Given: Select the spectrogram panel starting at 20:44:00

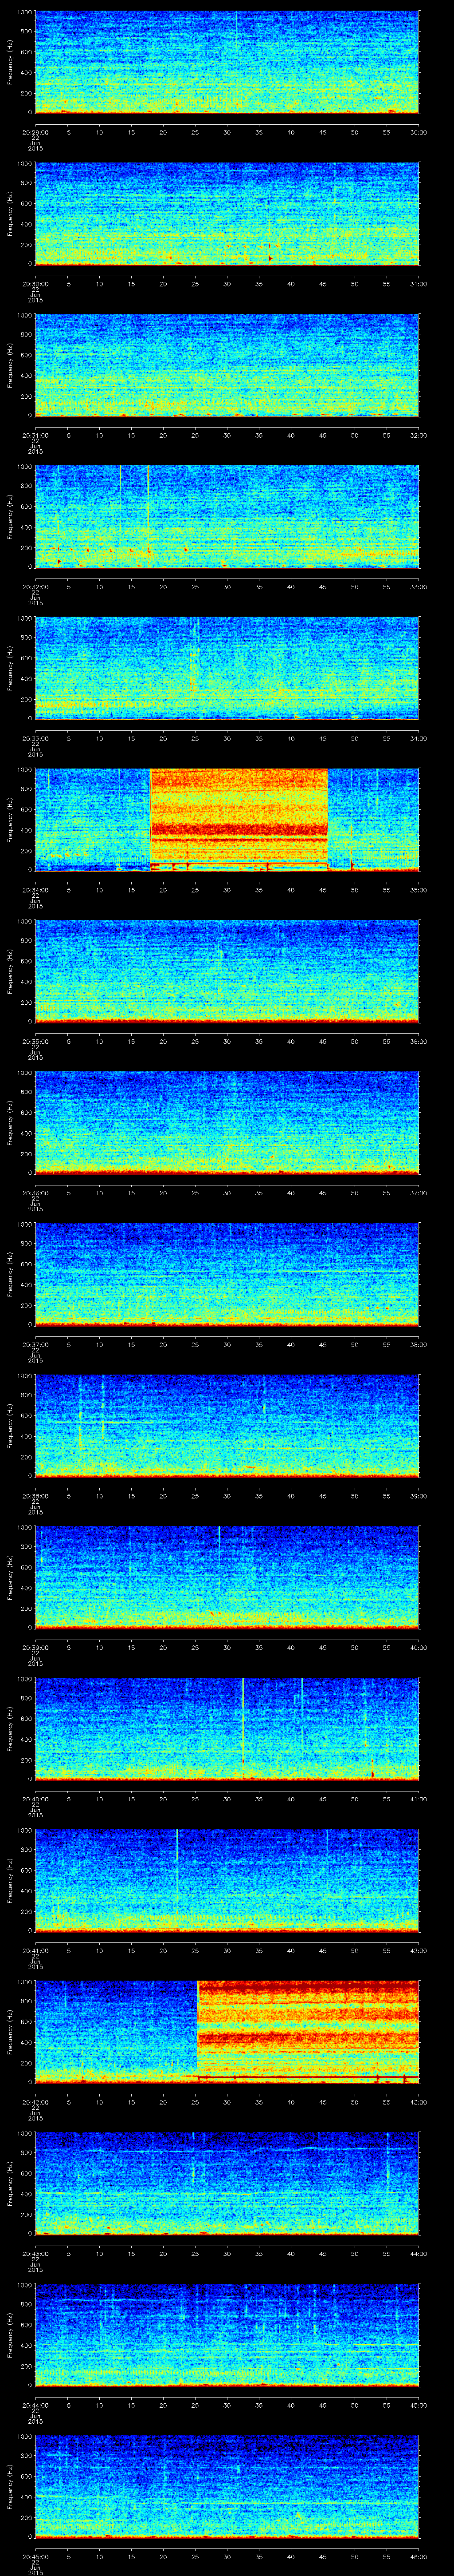Looking at the screenshot, I should (x=227, y=2335).
